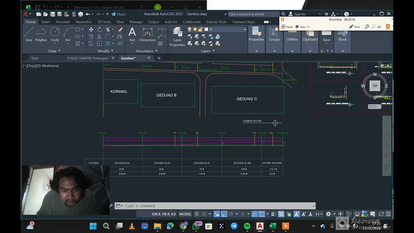The image size is (414, 233).
Task: Click the Trim scissors icon
Action: click(x=108, y=29)
